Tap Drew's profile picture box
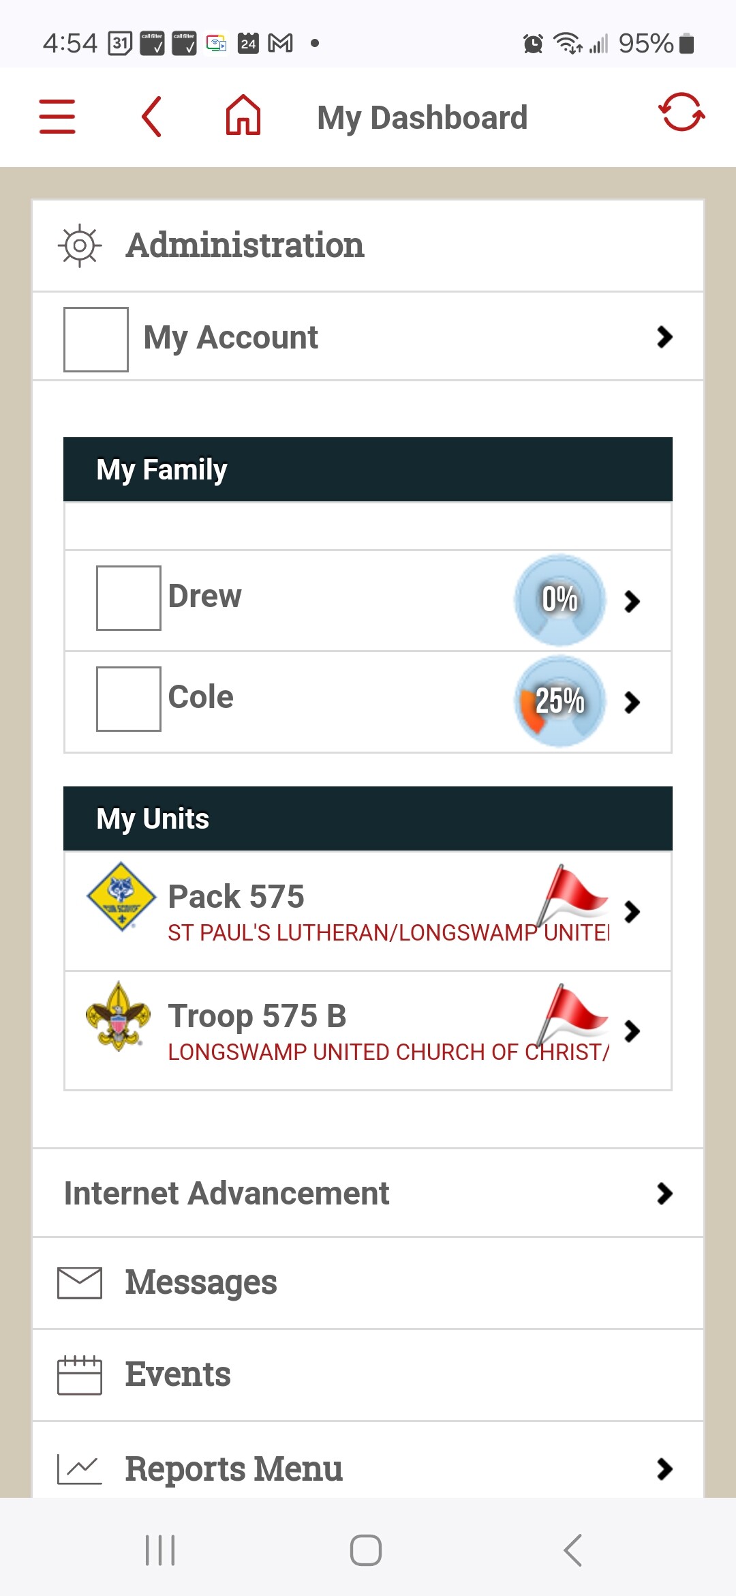Screen dimensions: 736x1596 (x=129, y=598)
